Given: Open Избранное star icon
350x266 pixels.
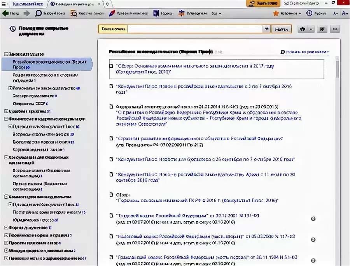Looking at the screenshot, I should tap(276, 13).
